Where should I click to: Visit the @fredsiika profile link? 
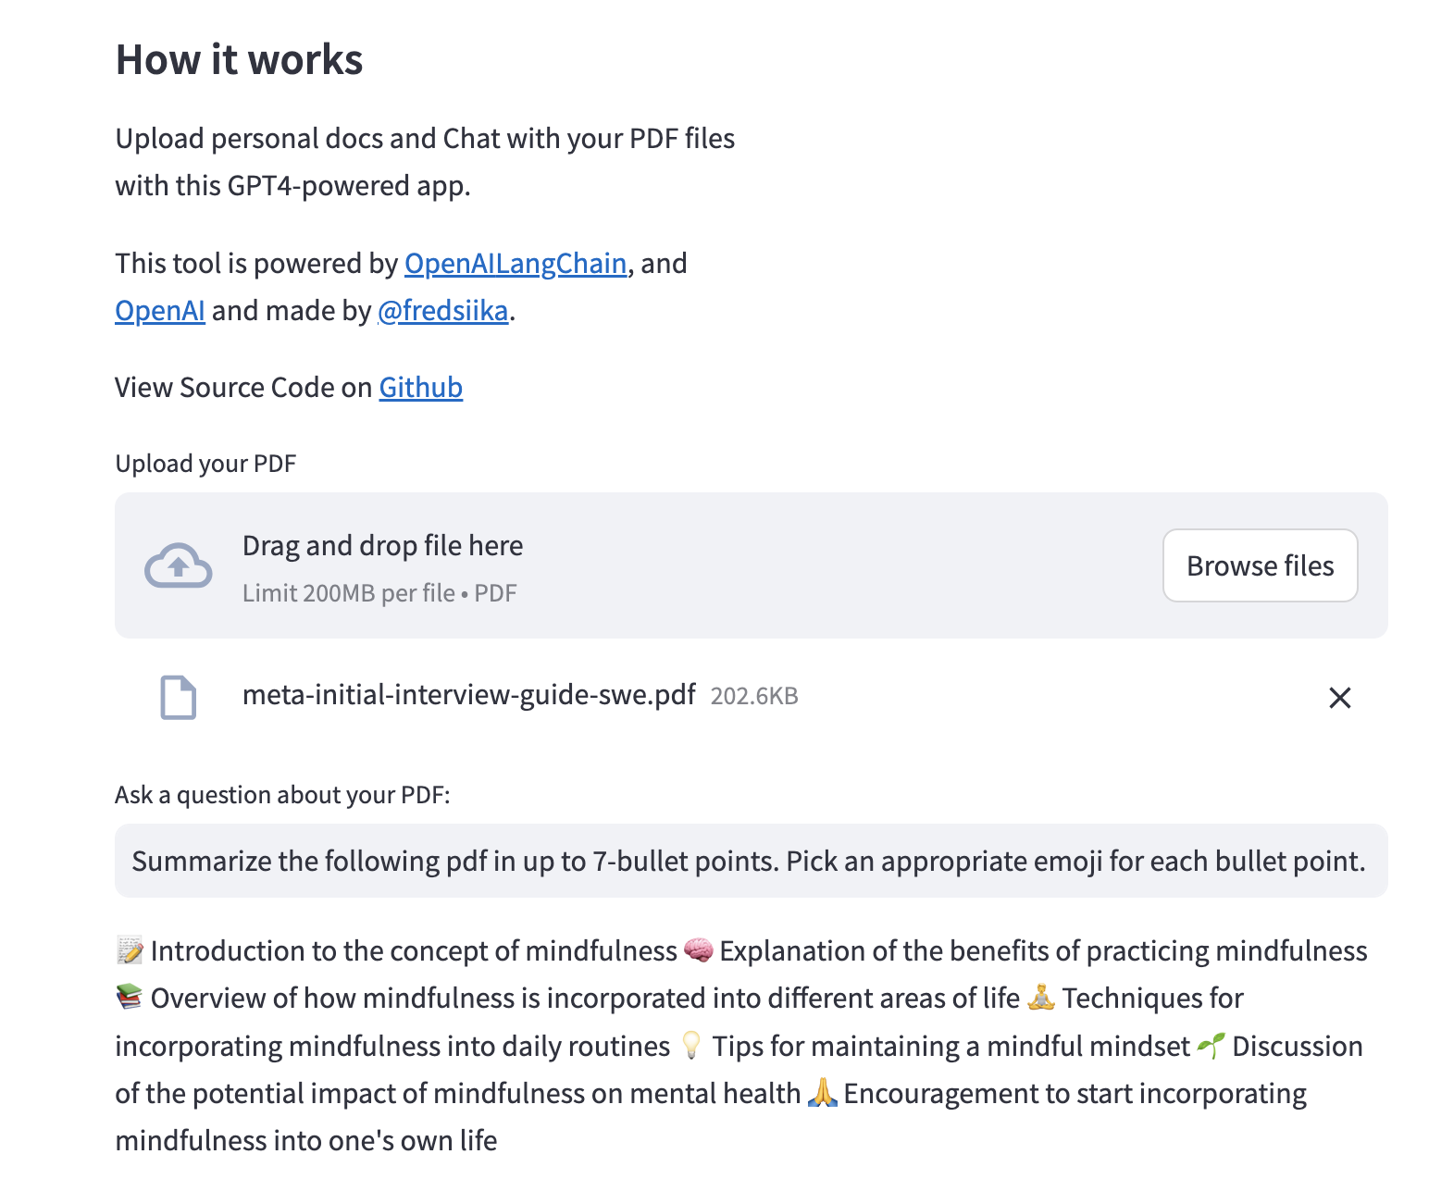(443, 311)
